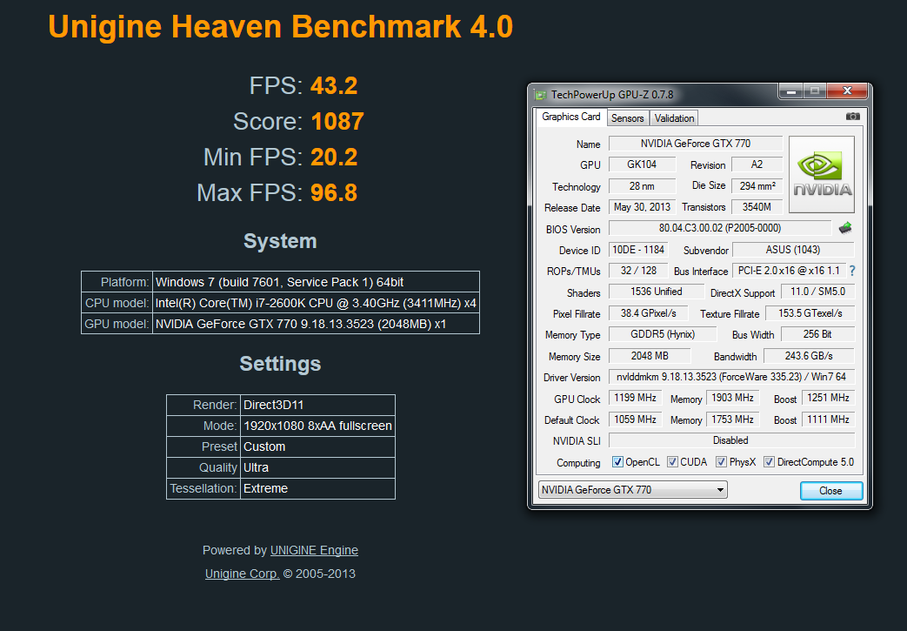907x631 pixels.
Task: Click the Bandwidth field 243.6 GB/s
Action: [x=809, y=355]
